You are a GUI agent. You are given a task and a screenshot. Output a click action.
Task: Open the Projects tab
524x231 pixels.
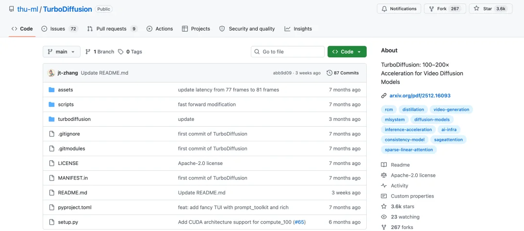(x=196, y=29)
